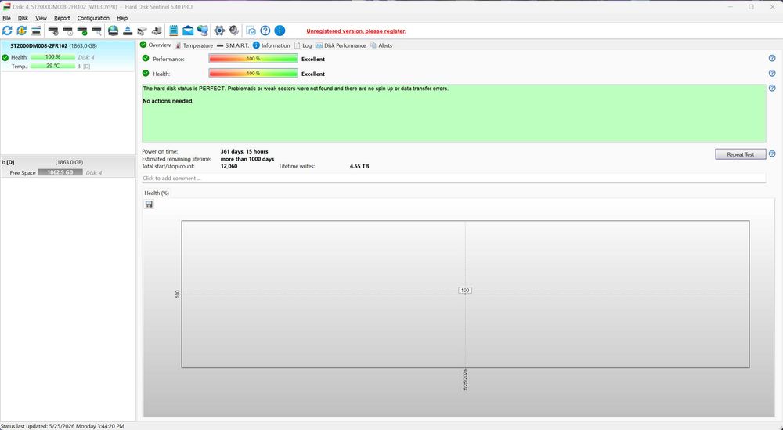The width and height of the screenshot is (783, 430).
Task: Click help icon next to Repeat Test
Action: click(772, 154)
